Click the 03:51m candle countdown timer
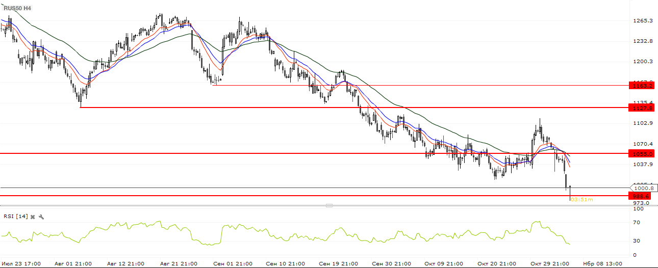The height and width of the screenshot is (268, 658). pos(581,200)
